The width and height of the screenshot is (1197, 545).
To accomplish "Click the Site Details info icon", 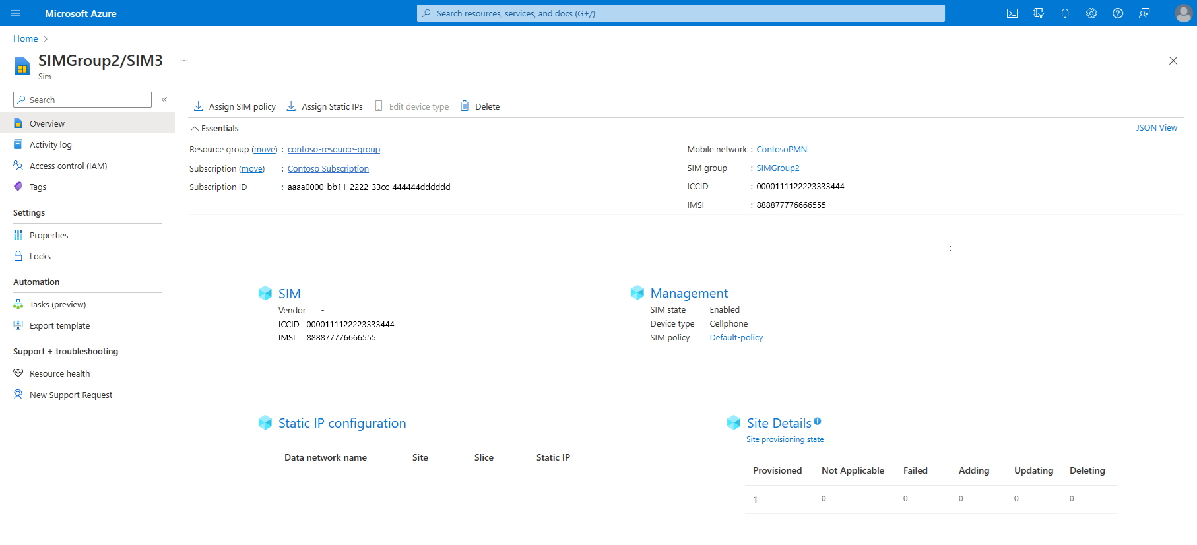I will point(817,421).
